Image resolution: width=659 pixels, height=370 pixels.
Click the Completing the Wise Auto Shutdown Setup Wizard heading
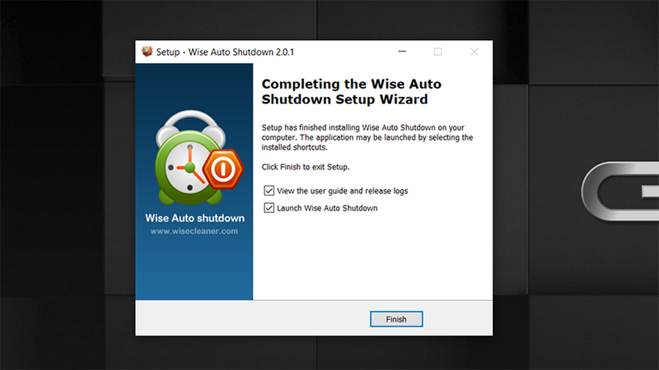click(x=351, y=92)
